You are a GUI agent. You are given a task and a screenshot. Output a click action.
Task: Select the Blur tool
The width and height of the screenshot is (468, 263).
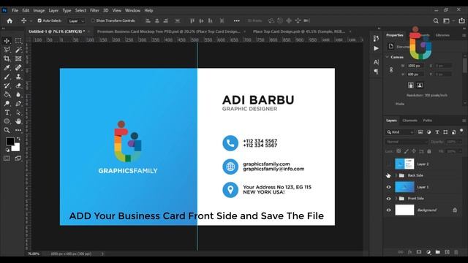(18, 94)
